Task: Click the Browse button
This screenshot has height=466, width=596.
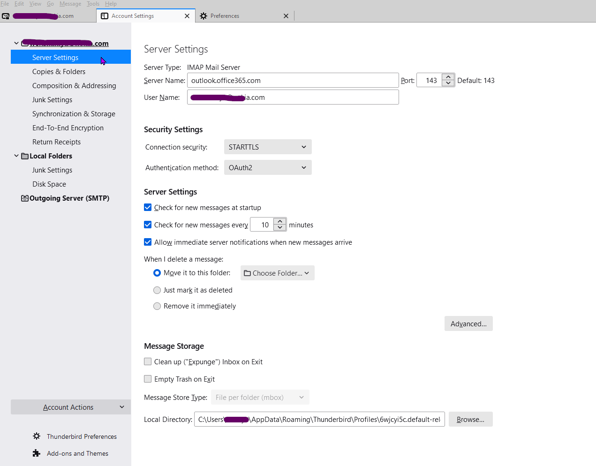Action: pyautogui.click(x=470, y=419)
